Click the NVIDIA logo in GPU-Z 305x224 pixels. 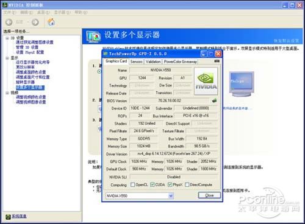click(206, 81)
